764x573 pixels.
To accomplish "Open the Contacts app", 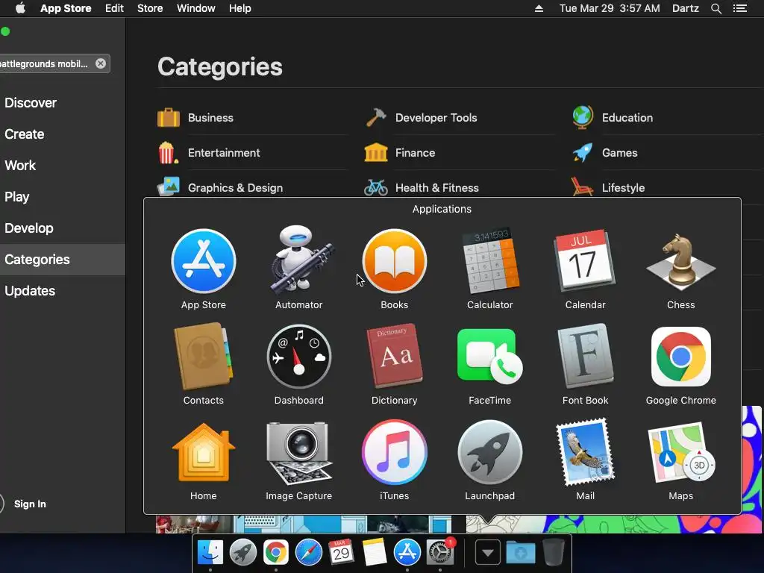I will pyautogui.click(x=204, y=357).
